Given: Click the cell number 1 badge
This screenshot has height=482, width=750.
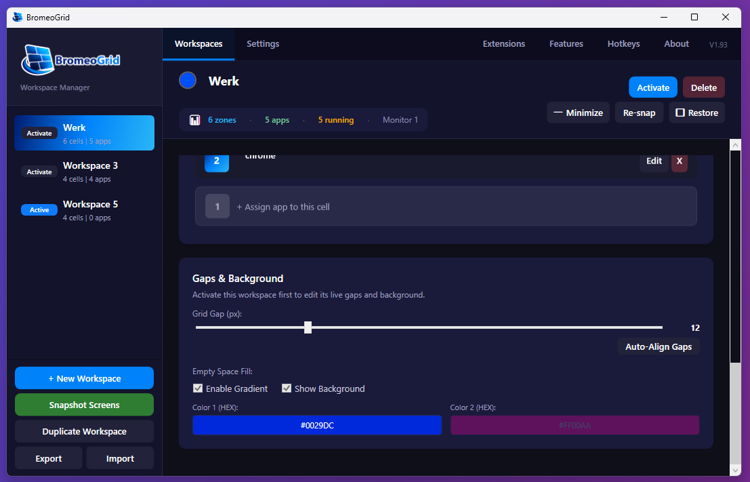Looking at the screenshot, I should click(217, 207).
